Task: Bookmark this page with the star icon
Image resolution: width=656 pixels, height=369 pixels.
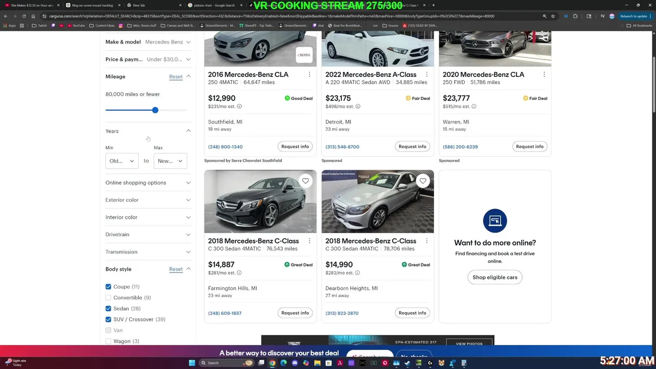Action: coord(553,16)
